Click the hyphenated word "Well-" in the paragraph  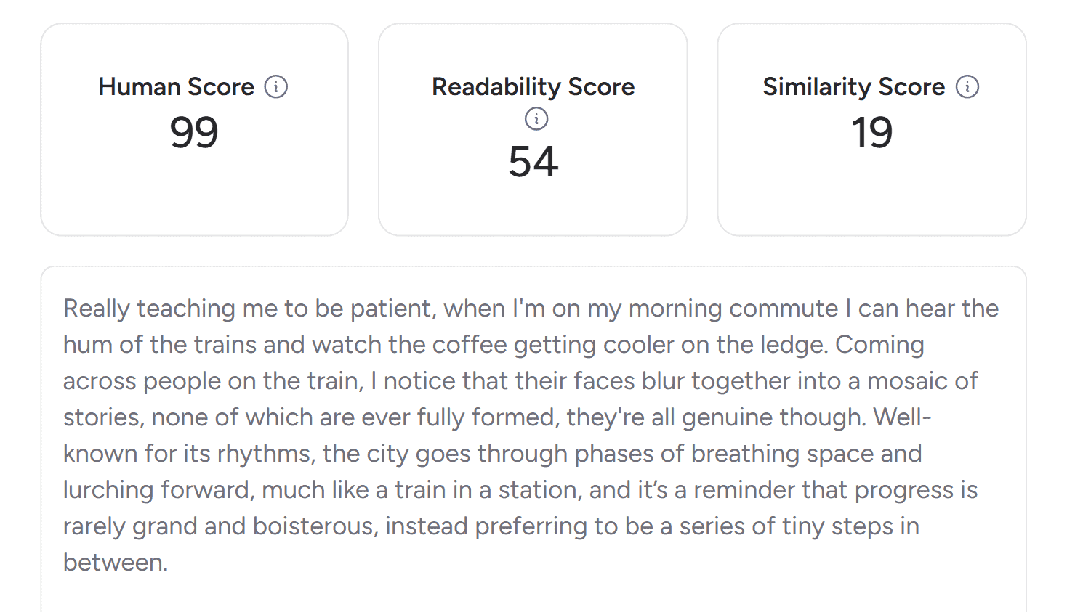902,417
